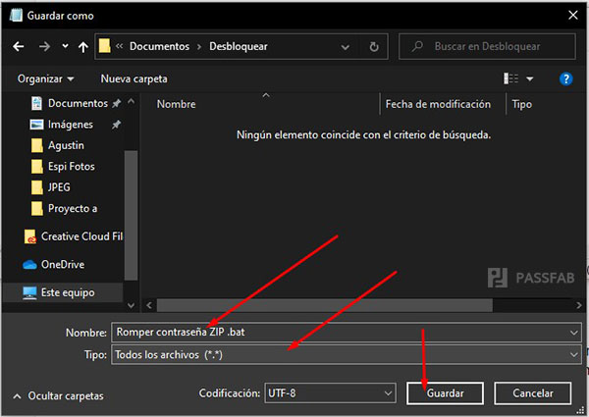Go up one folder level

pos(83,47)
